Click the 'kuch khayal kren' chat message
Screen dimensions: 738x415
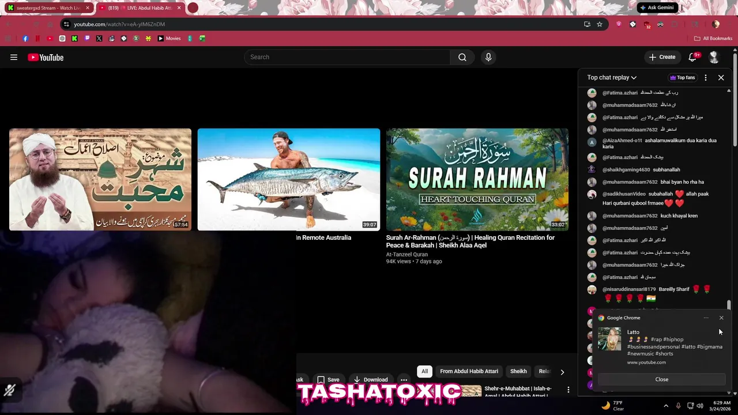point(650,216)
